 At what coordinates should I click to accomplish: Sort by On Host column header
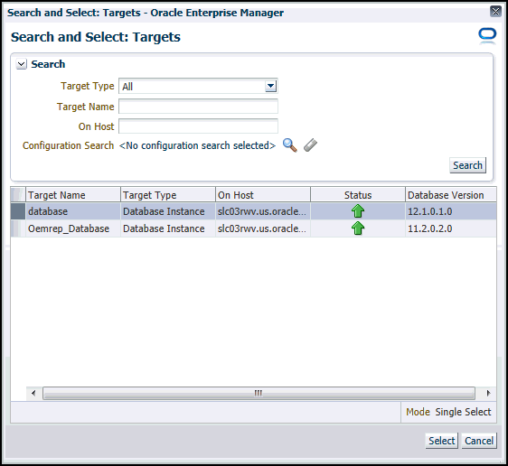click(x=263, y=195)
